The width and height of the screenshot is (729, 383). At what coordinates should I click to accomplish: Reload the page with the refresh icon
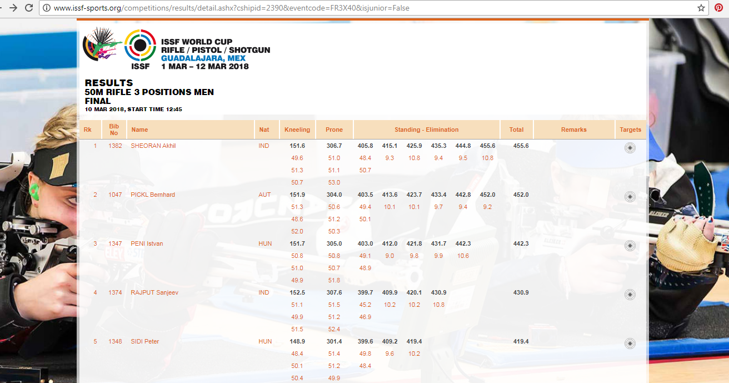[29, 8]
